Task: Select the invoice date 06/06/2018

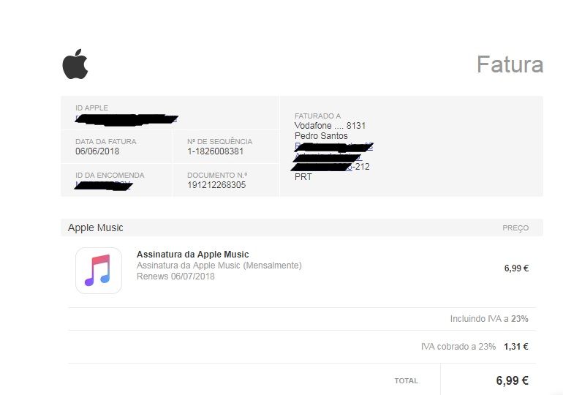Action: (97, 151)
